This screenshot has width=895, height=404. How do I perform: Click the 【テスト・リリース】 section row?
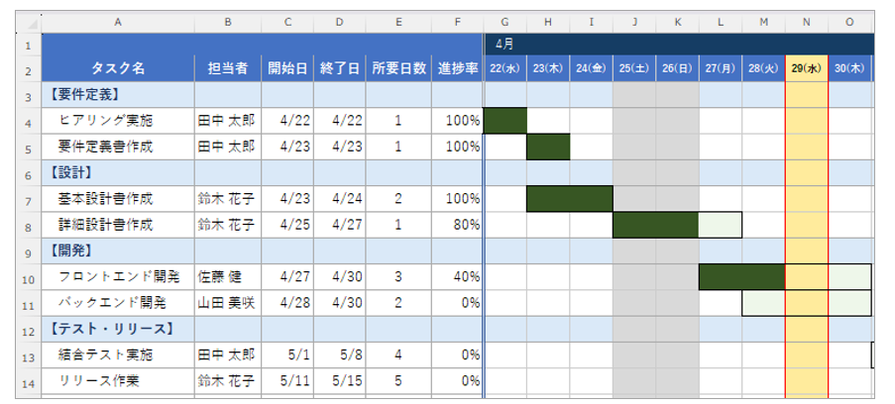coord(118,330)
